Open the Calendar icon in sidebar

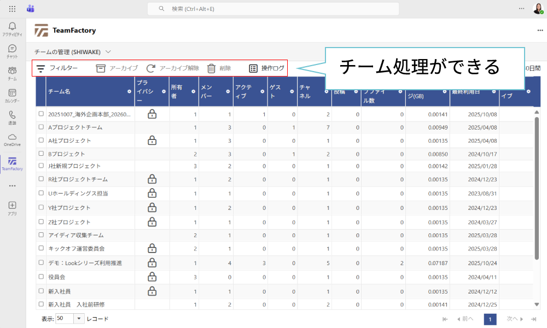click(12, 93)
